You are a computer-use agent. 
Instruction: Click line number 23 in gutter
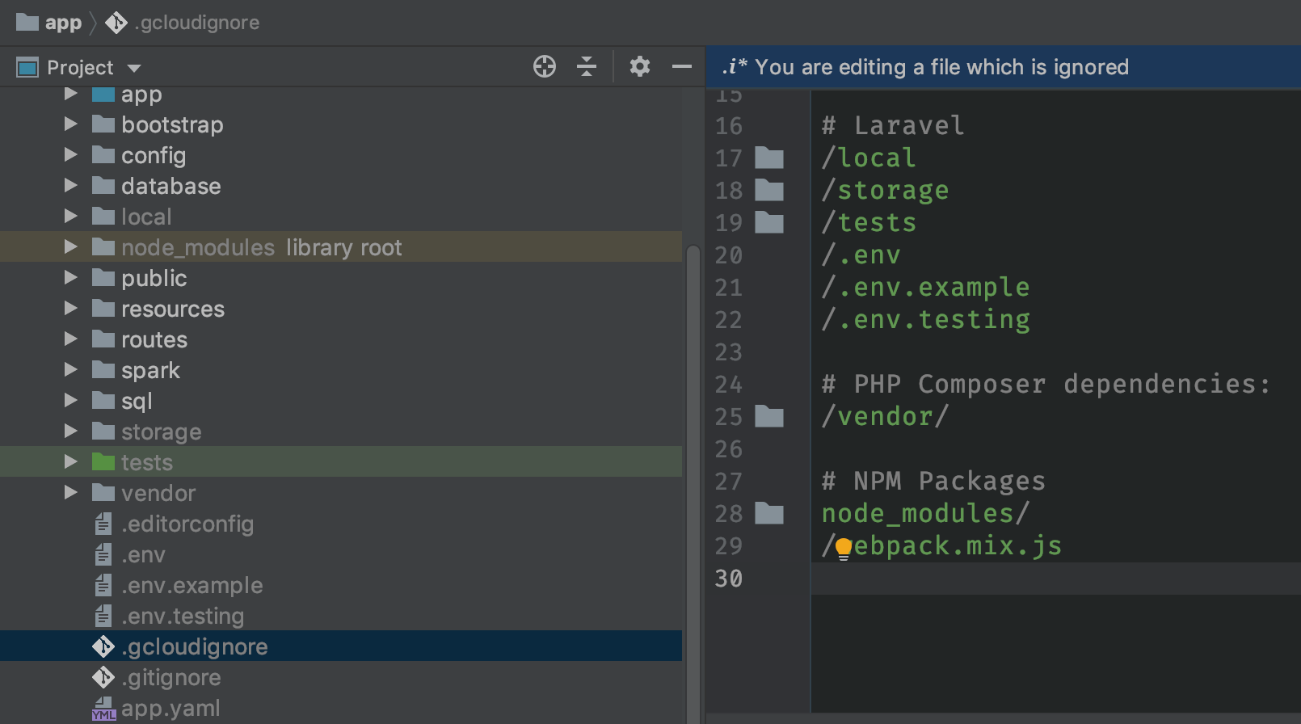tap(728, 352)
